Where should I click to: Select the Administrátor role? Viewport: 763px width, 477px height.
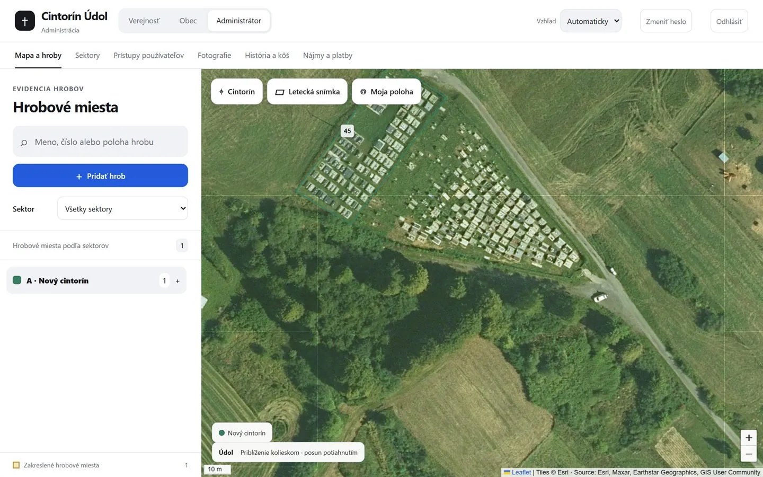[238, 21]
